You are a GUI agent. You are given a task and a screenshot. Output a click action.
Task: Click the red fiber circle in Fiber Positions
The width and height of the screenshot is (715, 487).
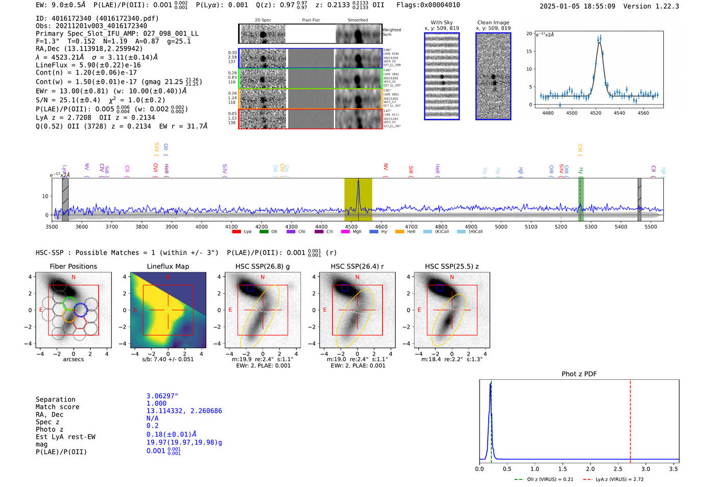pyautogui.click(x=80, y=321)
